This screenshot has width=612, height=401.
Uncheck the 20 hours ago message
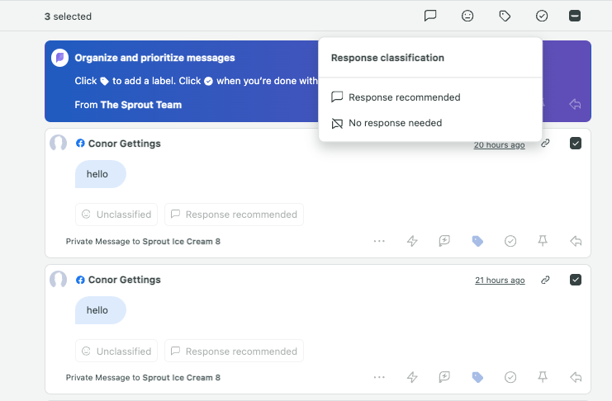coord(576,144)
